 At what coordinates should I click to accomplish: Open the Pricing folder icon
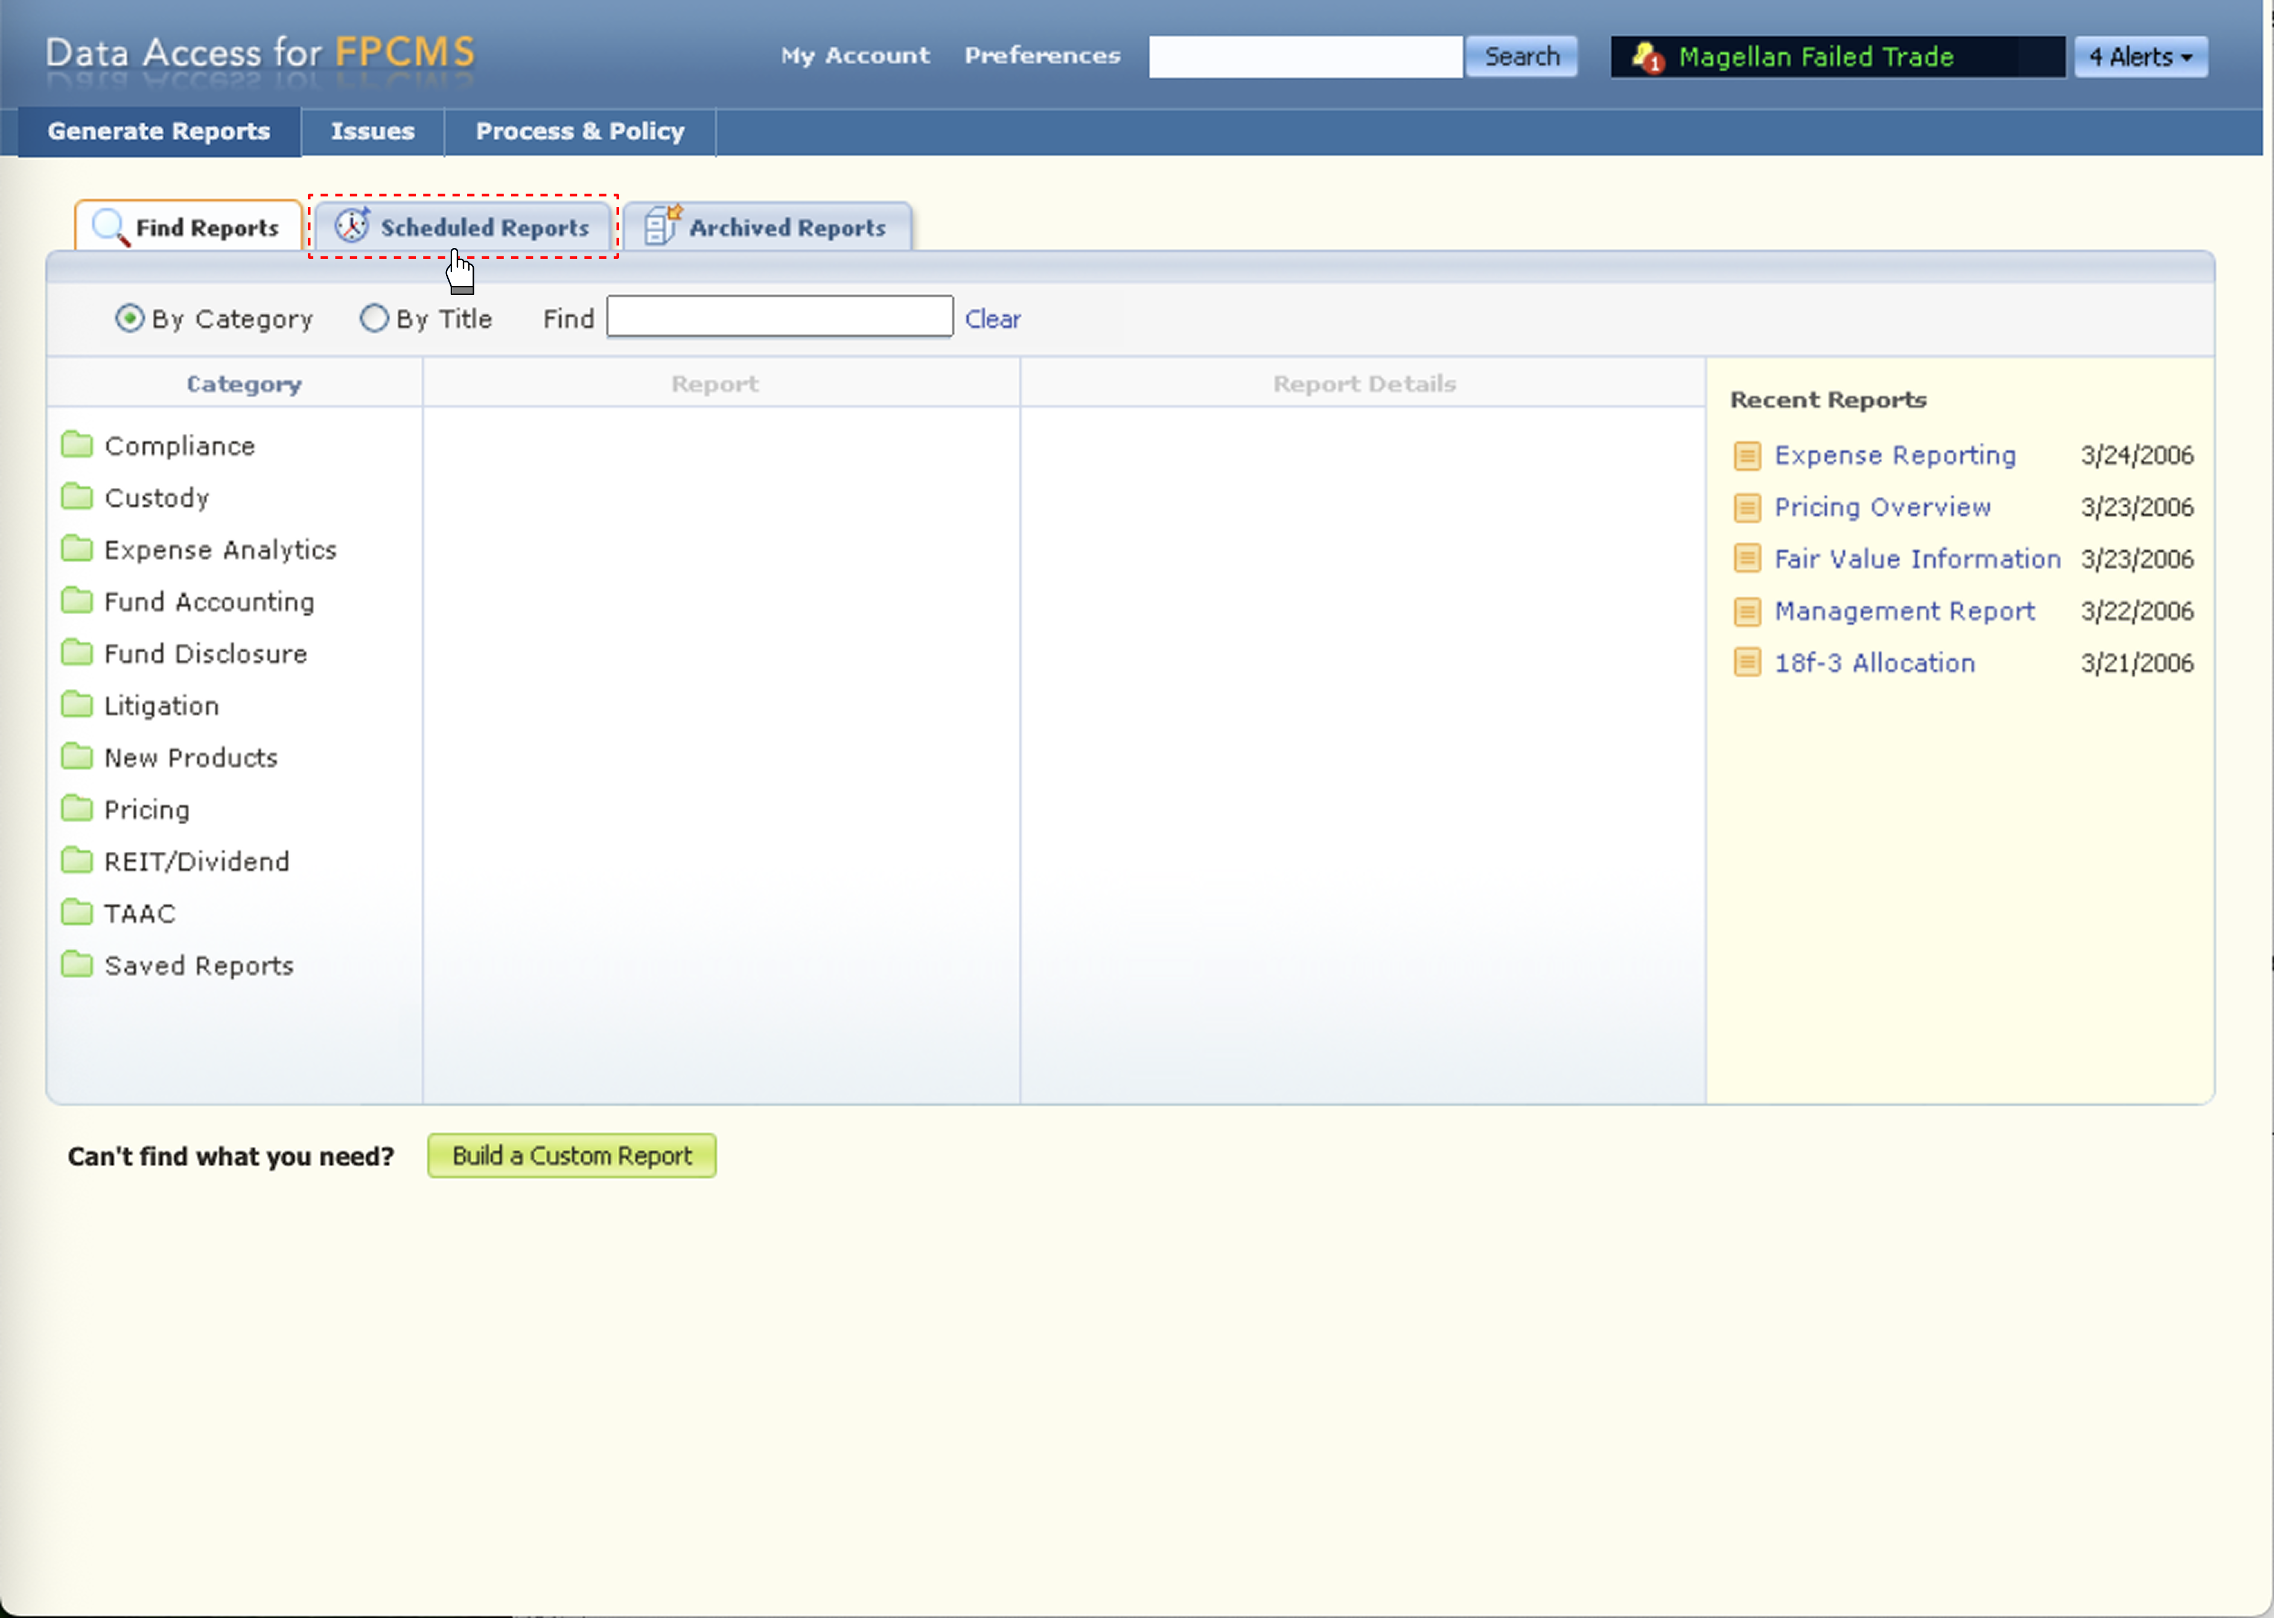pos(77,808)
